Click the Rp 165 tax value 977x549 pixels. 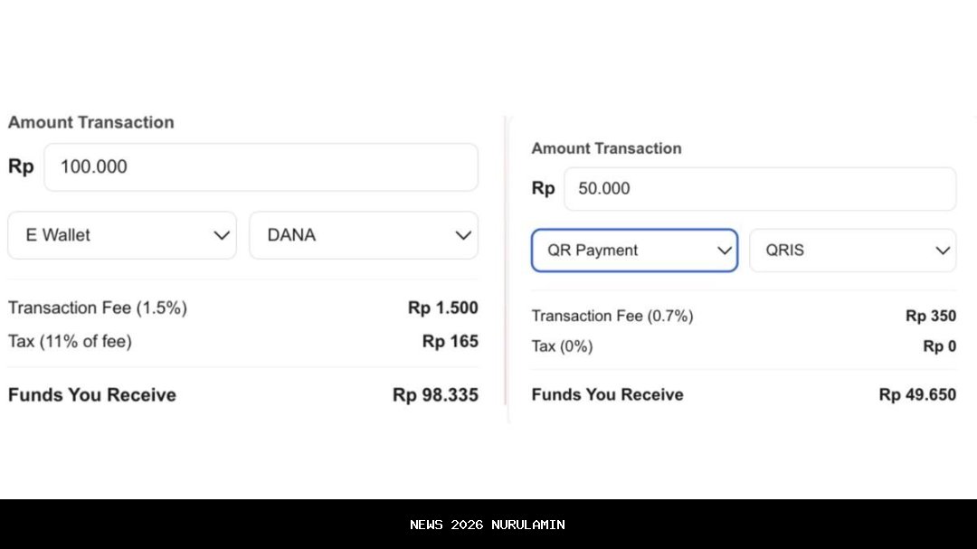pos(450,342)
